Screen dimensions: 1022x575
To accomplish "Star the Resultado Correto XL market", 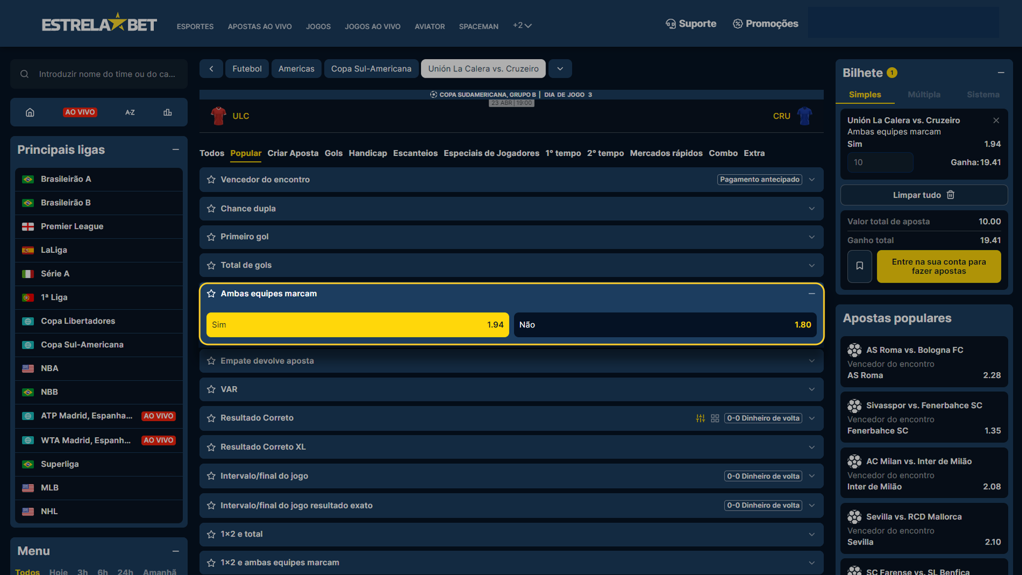I will 211,447.
